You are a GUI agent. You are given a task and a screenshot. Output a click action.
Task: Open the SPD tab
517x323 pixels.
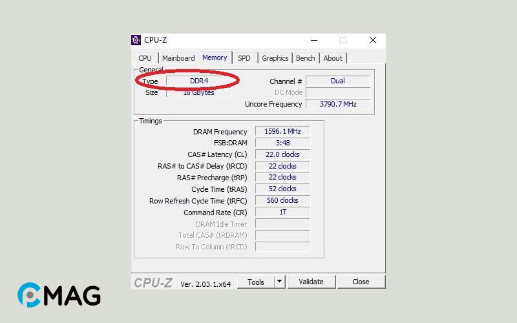[244, 58]
